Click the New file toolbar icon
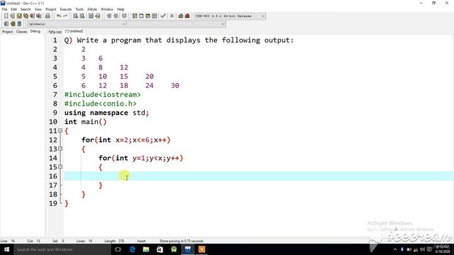454x255 pixels. point(6,16)
